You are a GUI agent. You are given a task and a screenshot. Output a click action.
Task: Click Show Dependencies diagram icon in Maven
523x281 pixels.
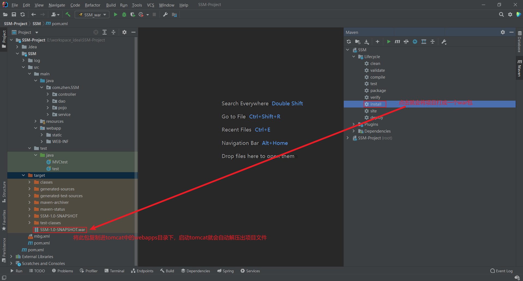(x=424, y=41)
